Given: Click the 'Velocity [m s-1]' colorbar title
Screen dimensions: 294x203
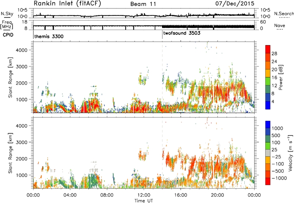Looking at the screenshot, I should coord(290,153).
